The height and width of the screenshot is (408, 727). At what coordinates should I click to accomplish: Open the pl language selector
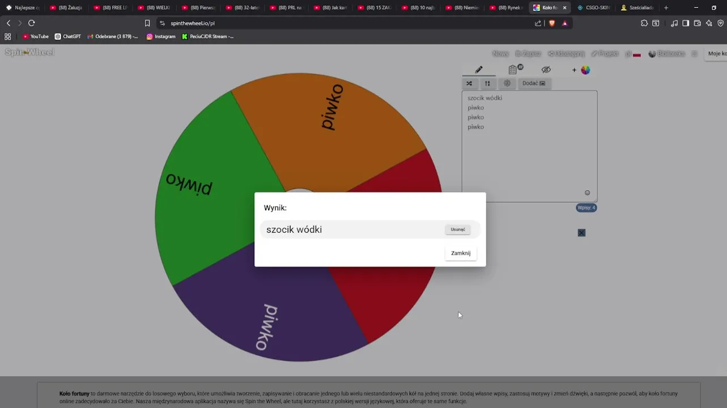pos(633,54)
